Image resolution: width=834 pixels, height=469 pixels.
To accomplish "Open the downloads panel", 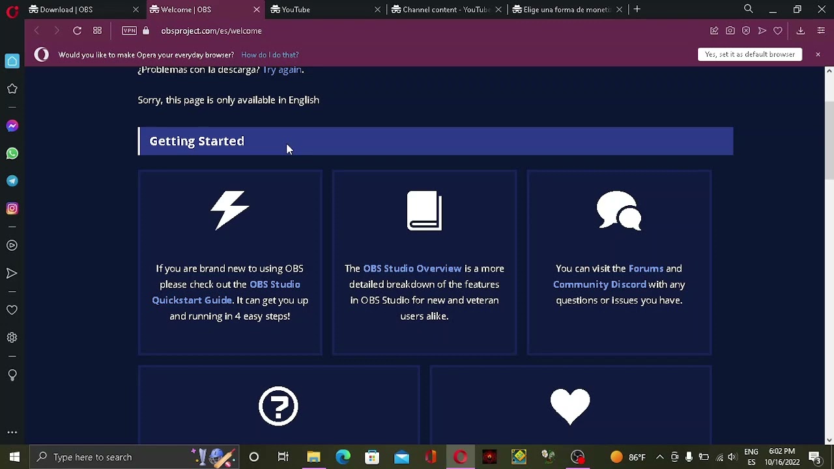I will tap(801, 31).
